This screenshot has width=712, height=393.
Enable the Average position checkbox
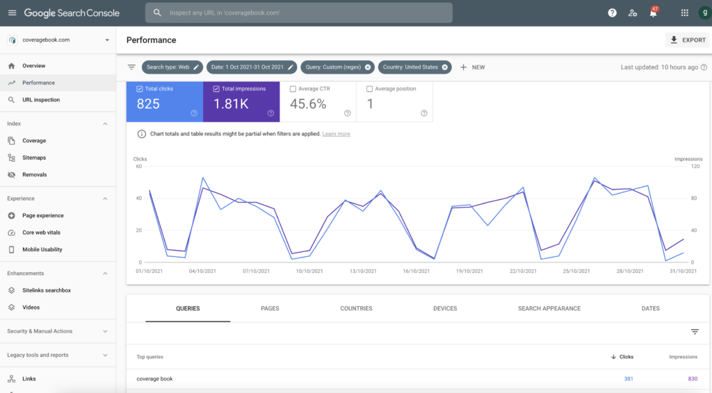tap(370, 89)
